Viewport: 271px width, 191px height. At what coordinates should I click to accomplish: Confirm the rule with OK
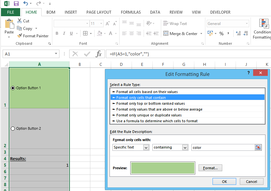pyautogui.click(x=224, y=181)
